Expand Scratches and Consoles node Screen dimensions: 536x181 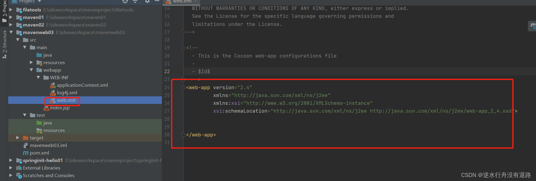(x=11, y=176)
